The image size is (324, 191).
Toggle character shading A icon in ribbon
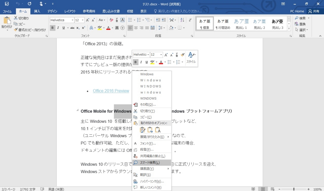117,28
